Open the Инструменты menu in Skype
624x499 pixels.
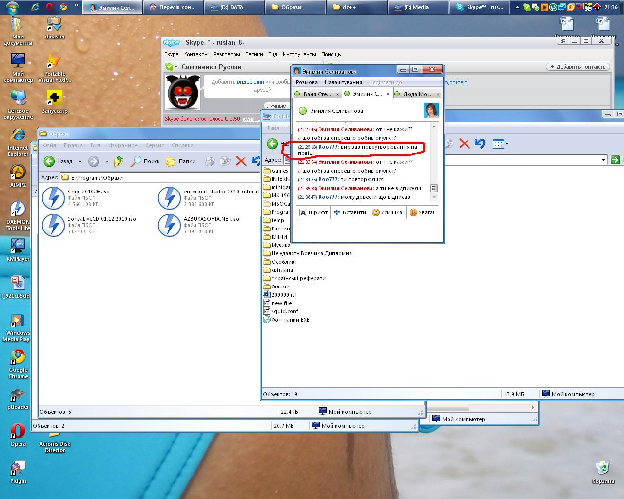tap(299, 54)
